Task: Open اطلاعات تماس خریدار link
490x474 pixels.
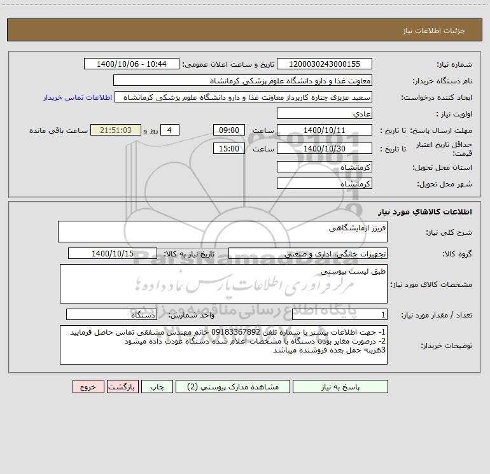Action: [78, 97]
